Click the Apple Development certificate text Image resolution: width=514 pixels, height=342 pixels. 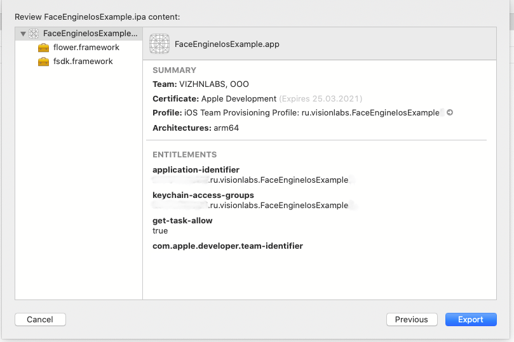tap(239, 99)
